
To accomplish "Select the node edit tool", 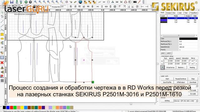I will click(2, 16).
